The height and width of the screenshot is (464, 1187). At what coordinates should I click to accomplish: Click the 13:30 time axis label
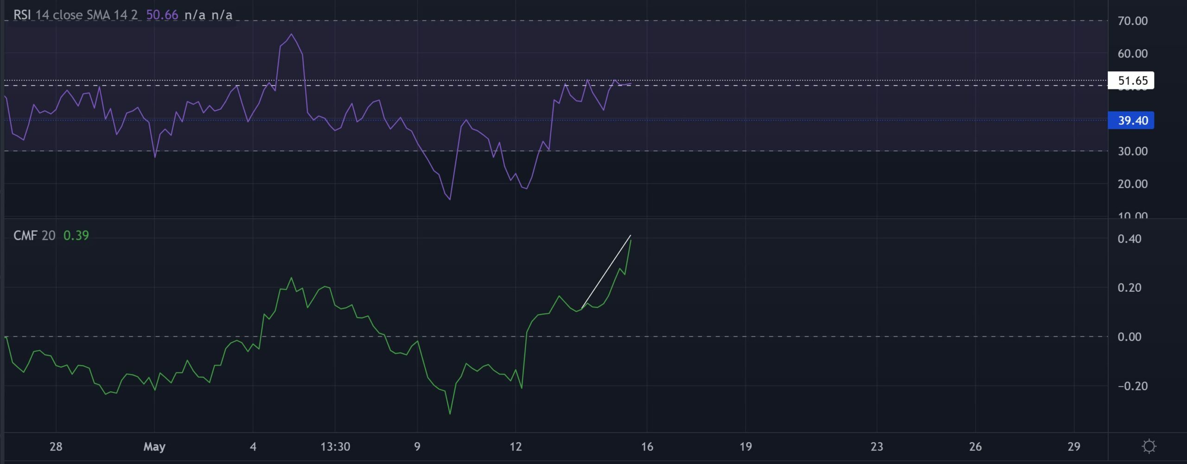coord(336,447)
